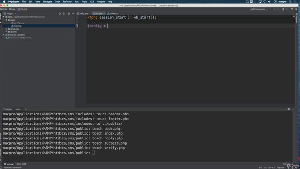Open the Help menu
Screen dimensions: 300x169
pyautogui.click(x=110, y=2)
